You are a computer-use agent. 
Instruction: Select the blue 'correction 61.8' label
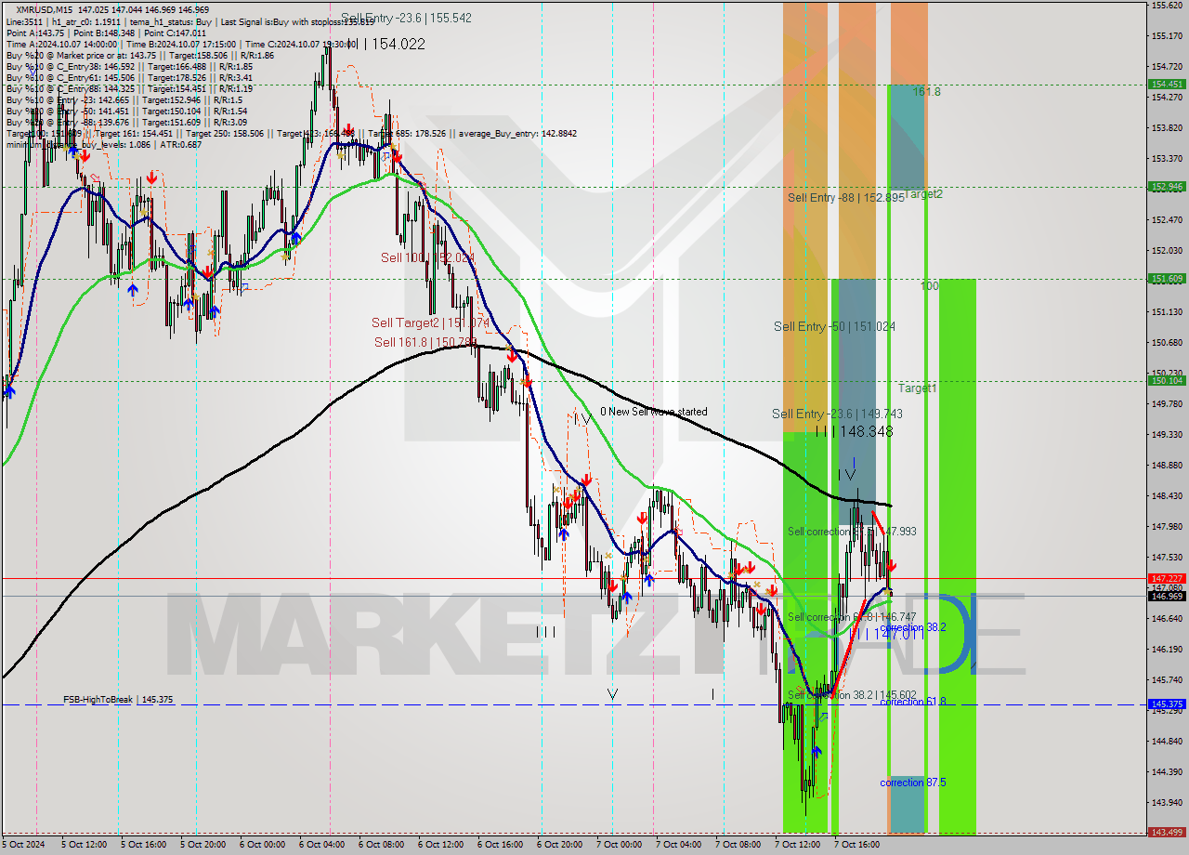point(912,702)
